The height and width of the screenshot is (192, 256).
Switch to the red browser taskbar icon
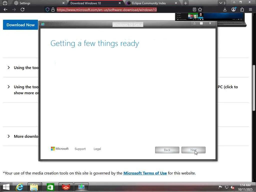tap(66, 187)
